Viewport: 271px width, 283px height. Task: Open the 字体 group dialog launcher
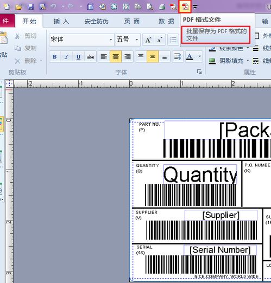tap(199, 72)
